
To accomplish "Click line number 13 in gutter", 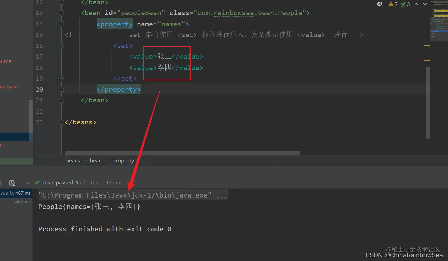I will pos(39,13).
